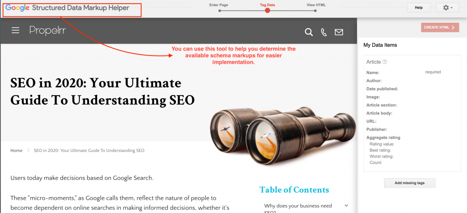The image size is (467, 213).
Task: Click the Home breadcrumb link
Action: click(16, 151)
